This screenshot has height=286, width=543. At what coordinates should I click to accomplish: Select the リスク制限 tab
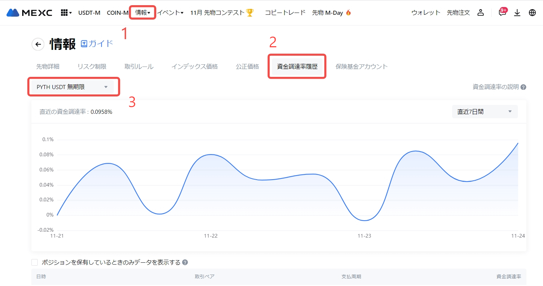click(92, 67)
